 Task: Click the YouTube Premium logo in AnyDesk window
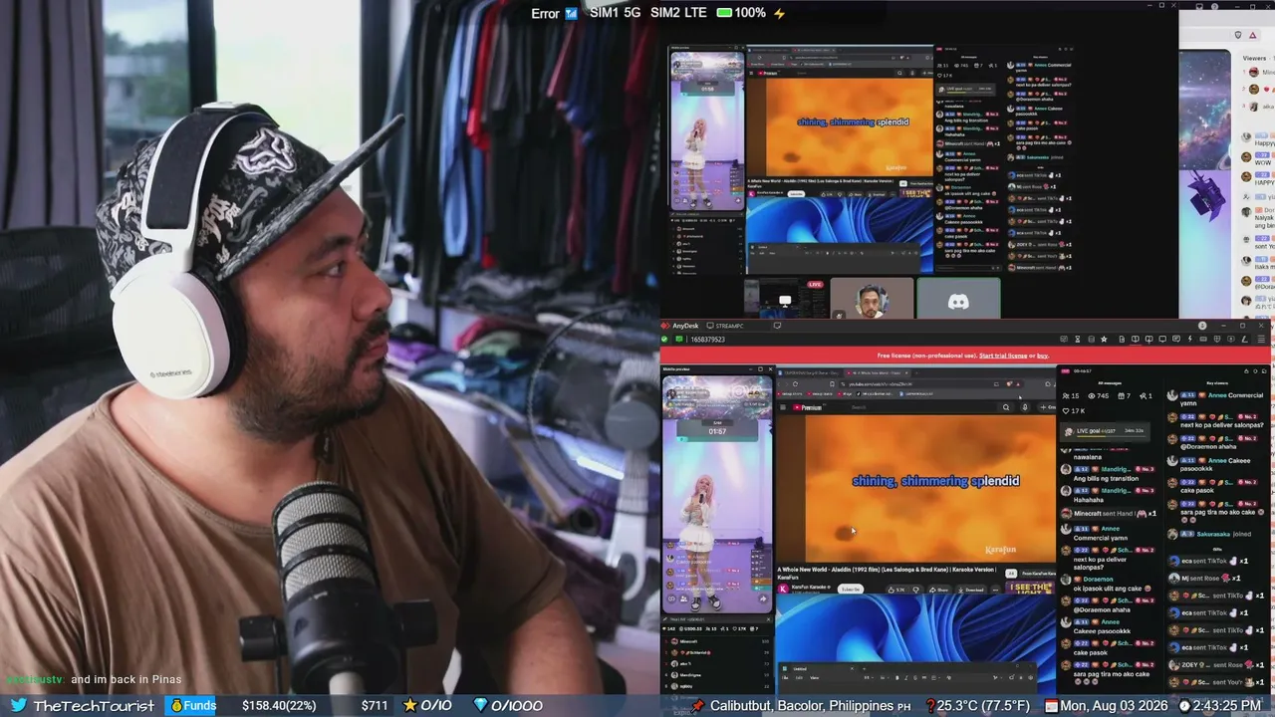click(x=807, y=407)
